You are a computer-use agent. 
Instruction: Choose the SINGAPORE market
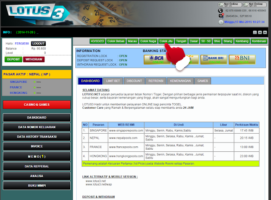pos(19,82)
